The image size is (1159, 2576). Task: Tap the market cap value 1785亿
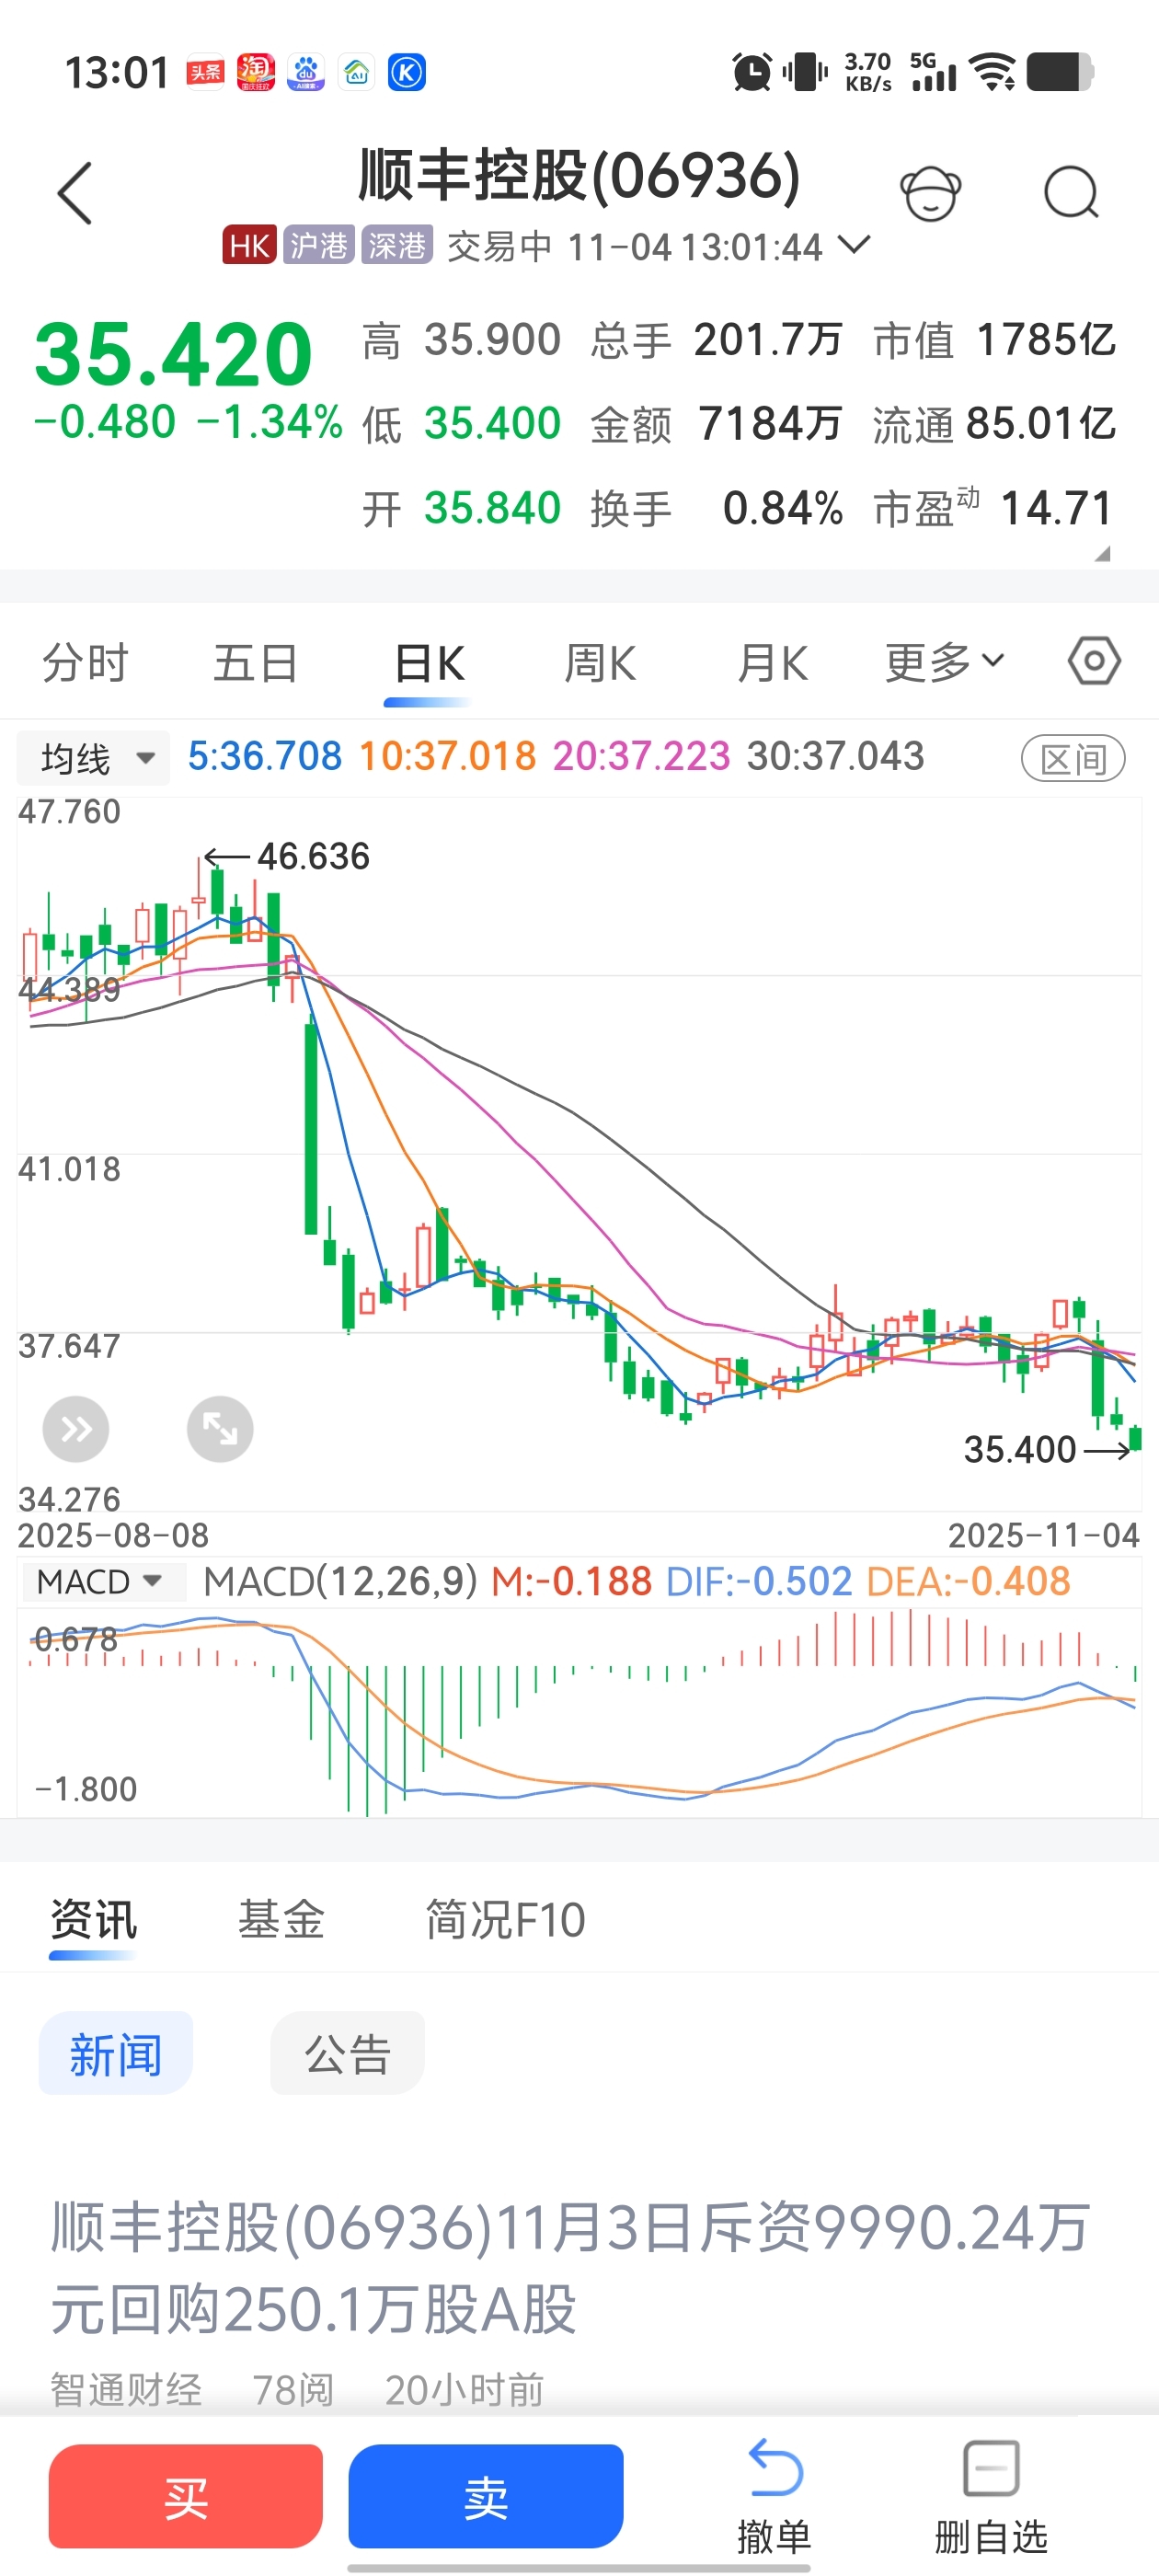point(1045,340)
